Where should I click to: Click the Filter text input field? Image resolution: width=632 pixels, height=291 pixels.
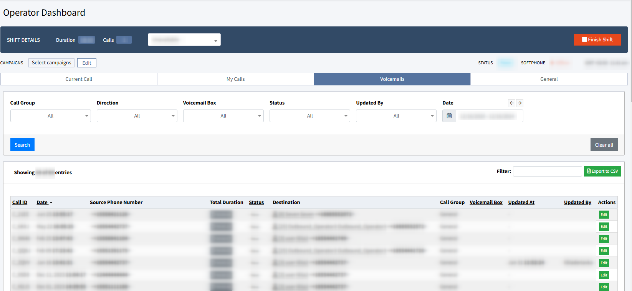(x=547, y=172)
